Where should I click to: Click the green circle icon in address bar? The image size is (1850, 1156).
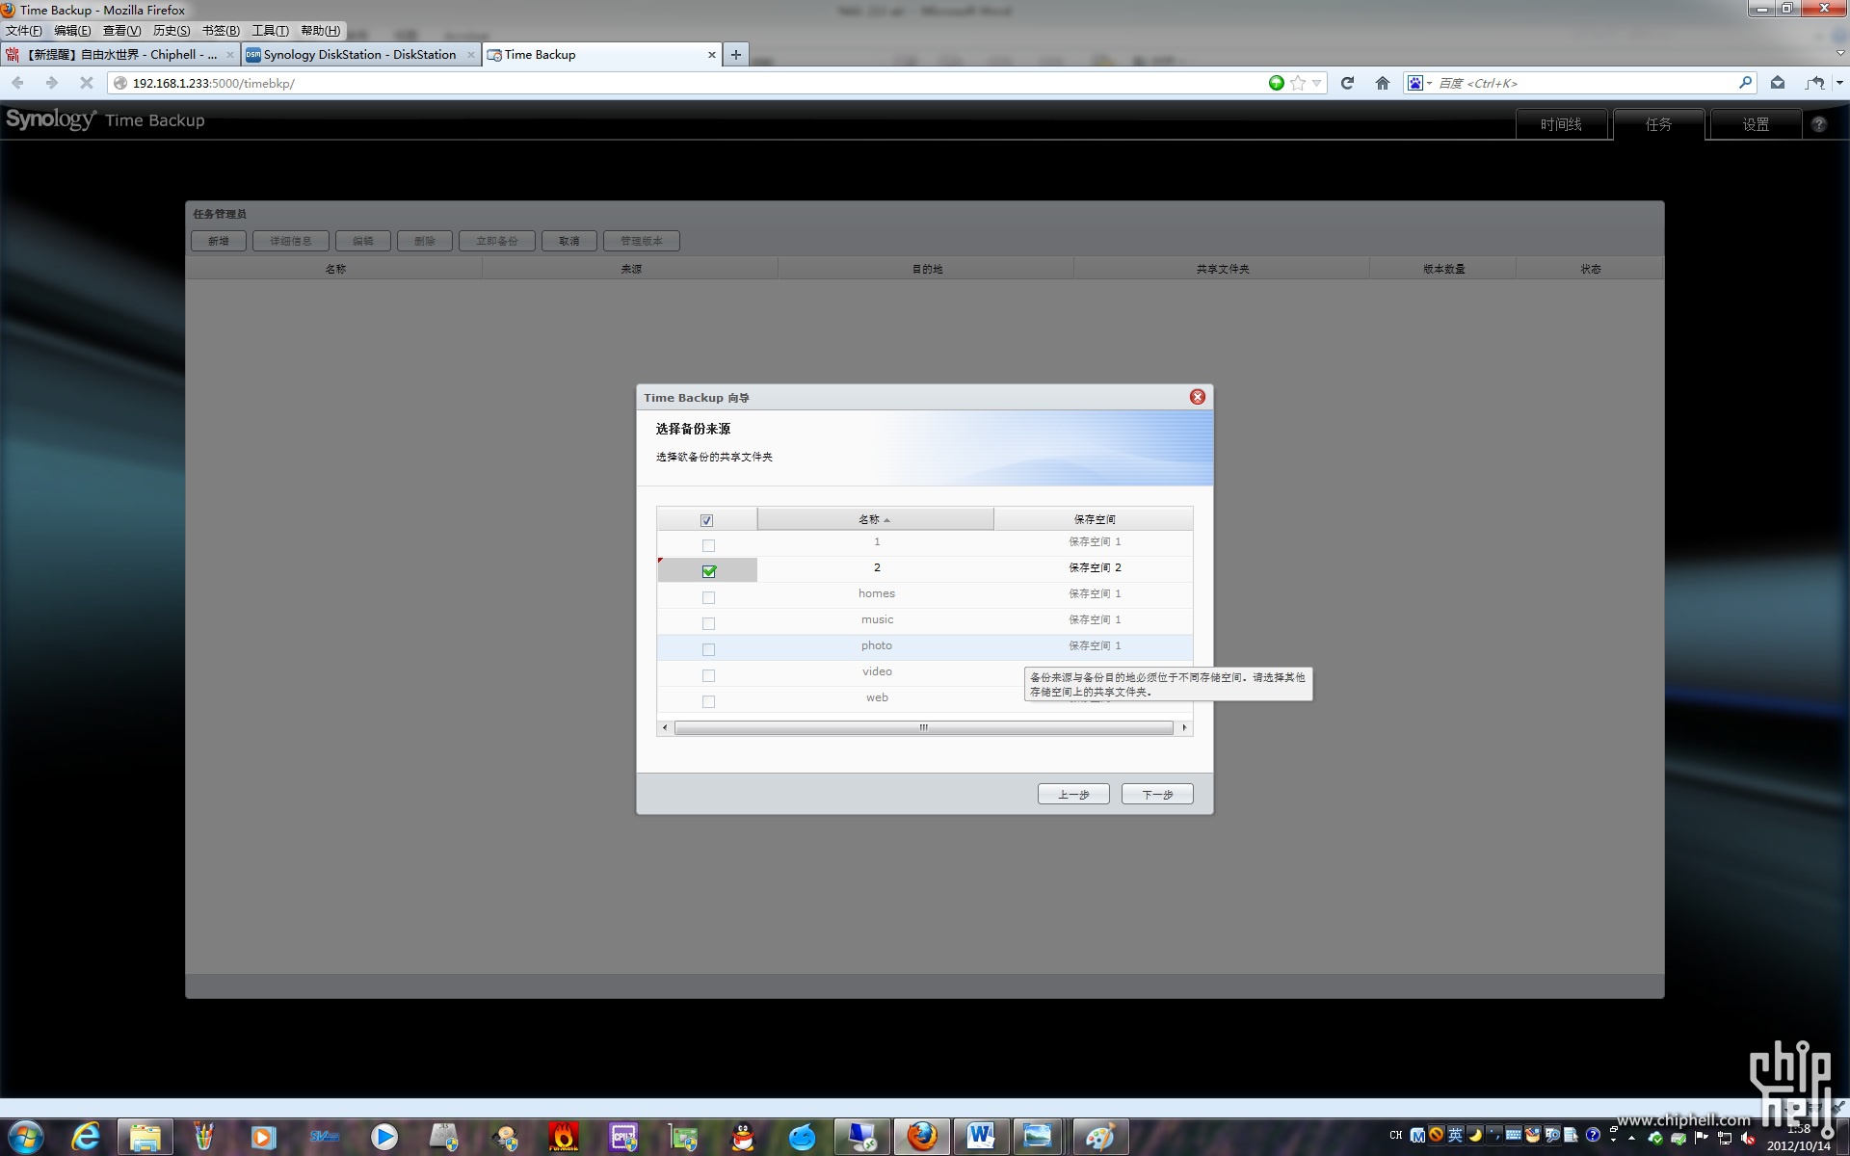(1276, 83)
